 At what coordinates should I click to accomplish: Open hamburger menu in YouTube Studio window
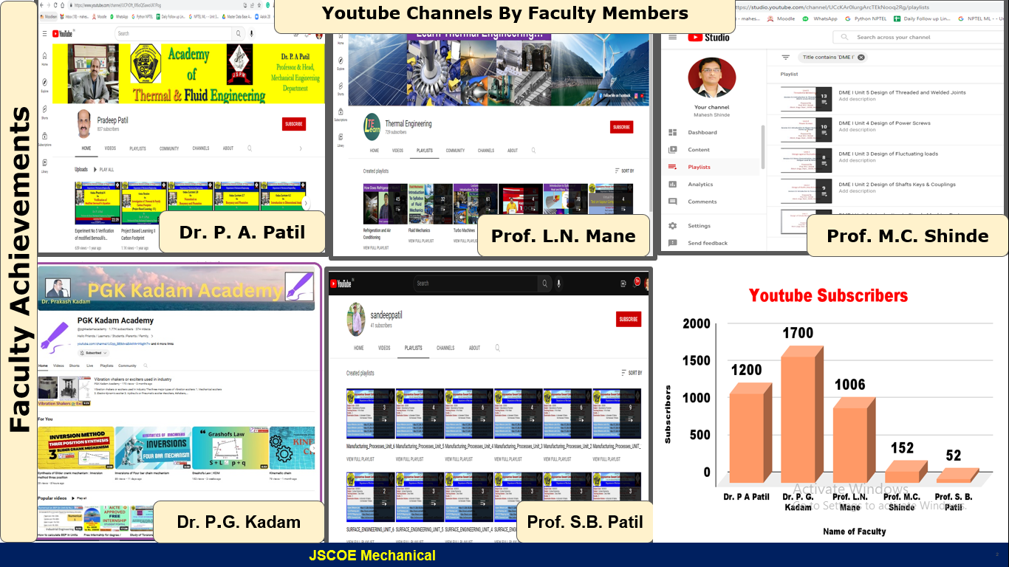click(672, 37)
